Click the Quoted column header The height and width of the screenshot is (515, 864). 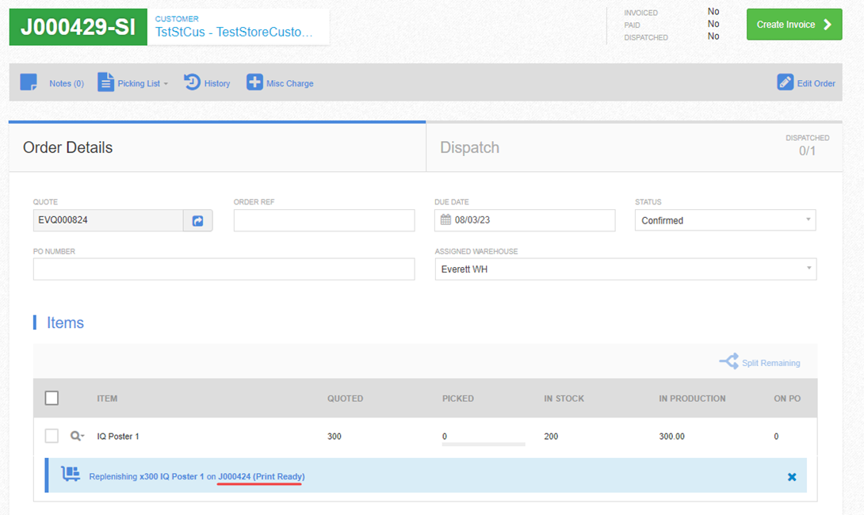[x=345, y=399]
